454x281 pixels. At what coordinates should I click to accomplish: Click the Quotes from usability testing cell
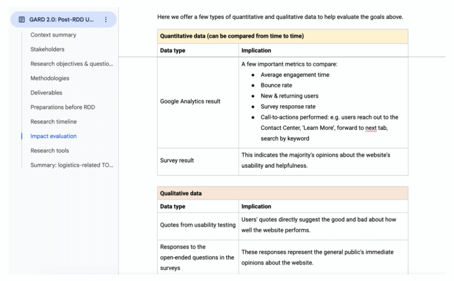[x=198, y=226]
